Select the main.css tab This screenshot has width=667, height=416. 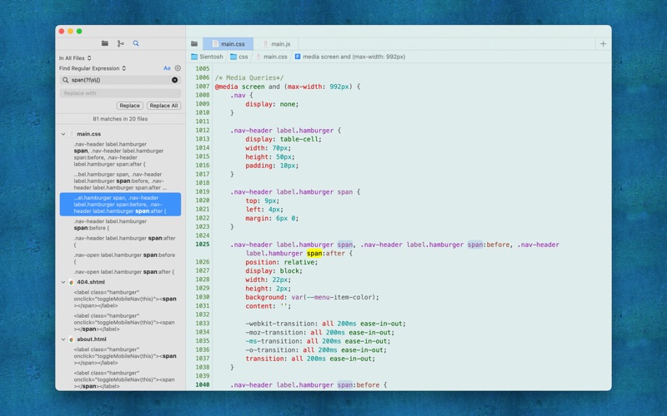coord(228,44)
